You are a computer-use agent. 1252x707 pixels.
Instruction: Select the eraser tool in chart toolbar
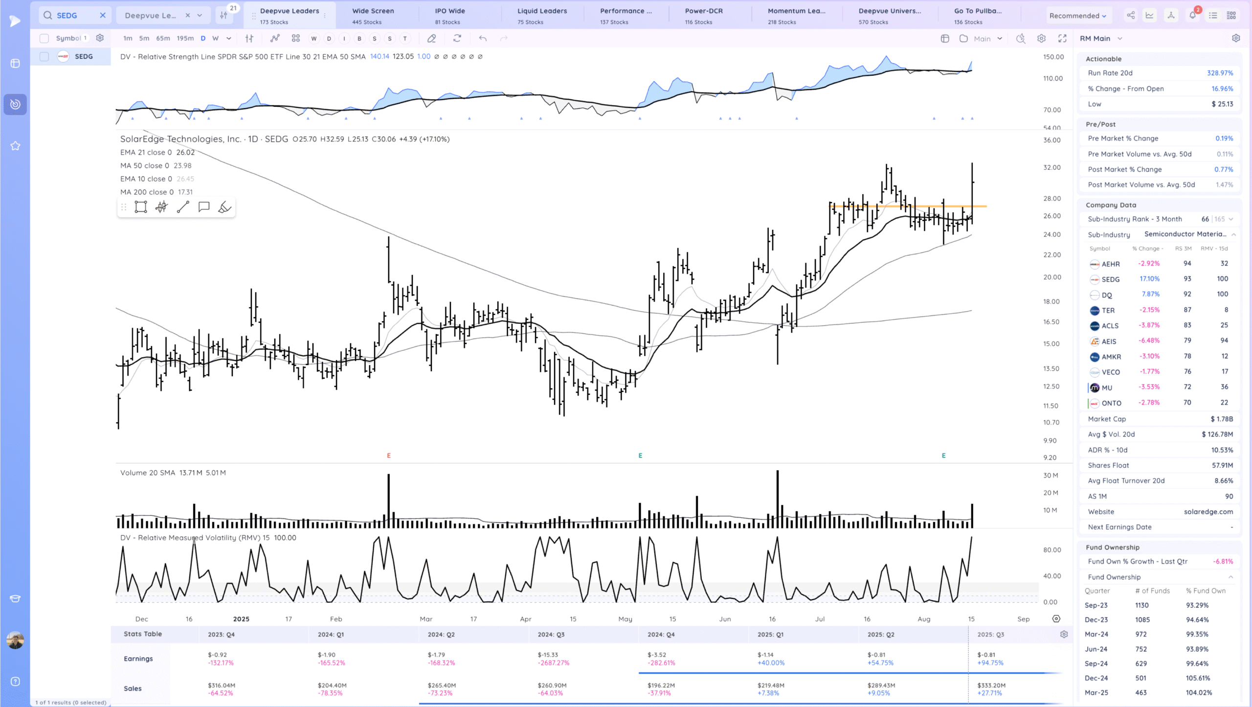(431, 38)
